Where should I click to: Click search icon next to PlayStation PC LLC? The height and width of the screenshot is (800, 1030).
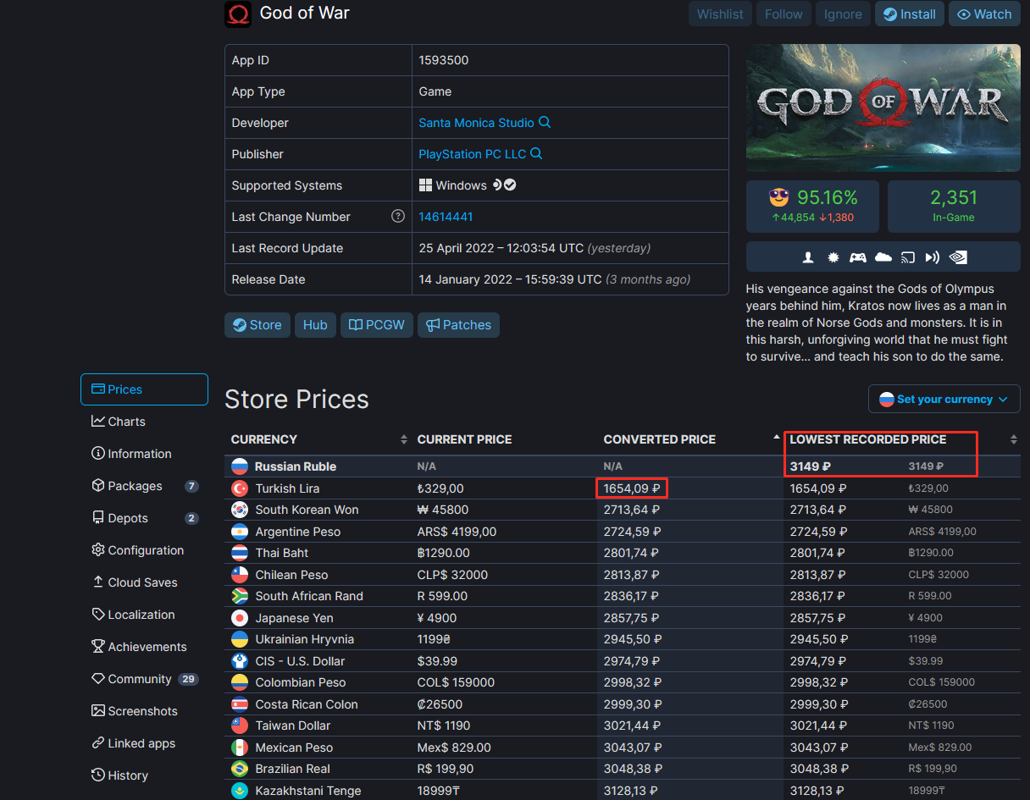click(x=536, y=154)
